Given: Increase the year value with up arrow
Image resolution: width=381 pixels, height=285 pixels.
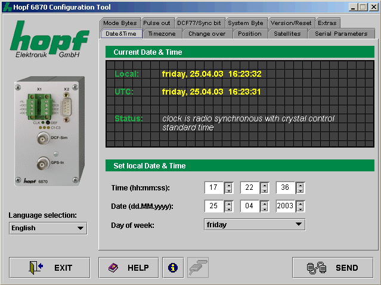Looking at the screenshot, I should [x=301, y=203].
